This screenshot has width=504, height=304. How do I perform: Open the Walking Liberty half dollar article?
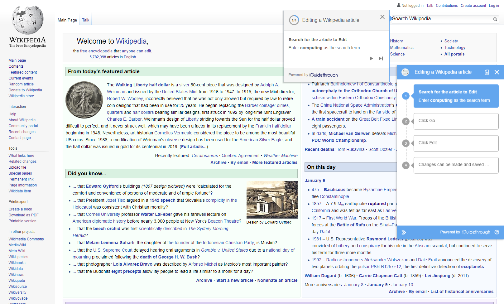pyautogui.click(x=143, y=85)
